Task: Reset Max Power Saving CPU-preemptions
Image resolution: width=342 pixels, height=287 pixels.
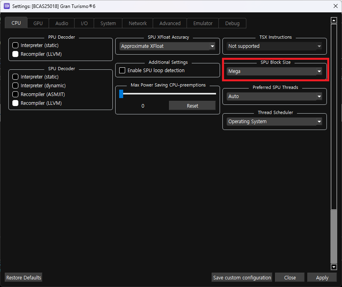Action: 192,106
